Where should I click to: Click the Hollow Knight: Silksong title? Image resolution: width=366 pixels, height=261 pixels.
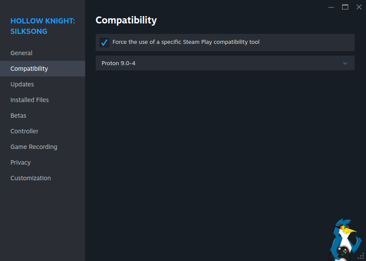(x=43, y=26)
